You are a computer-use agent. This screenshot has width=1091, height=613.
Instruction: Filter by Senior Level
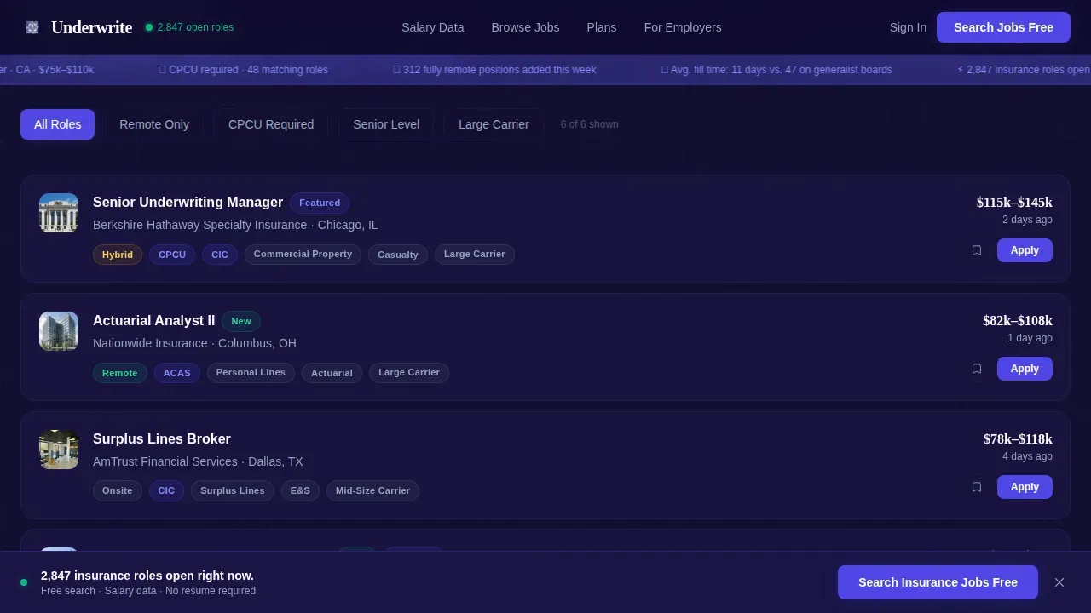point(386,124)
